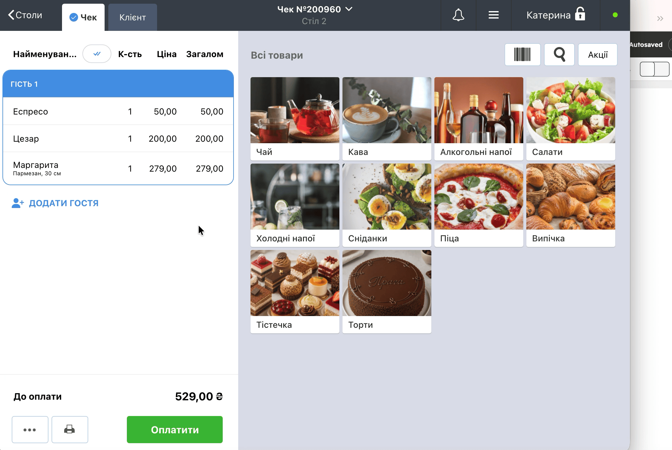The image size is (672, 450).
Task: Select the Еспресо order row
Action: coord(118,111)
